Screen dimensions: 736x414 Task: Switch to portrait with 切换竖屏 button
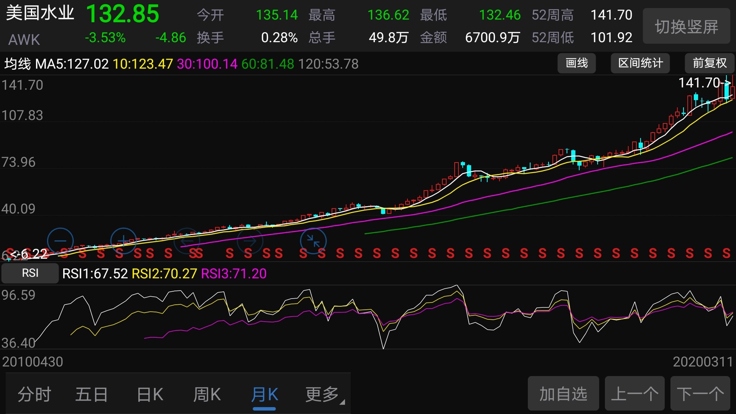(x=686, y=26)
